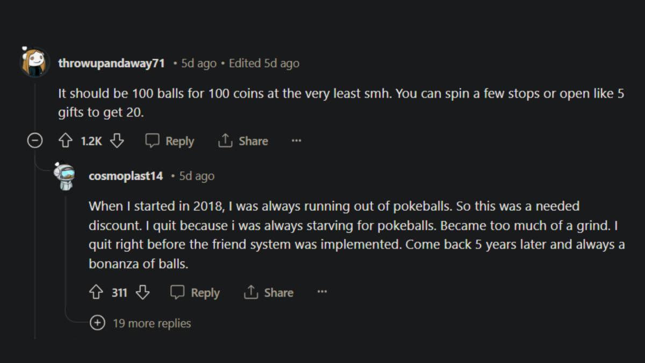Upvote cosmoplast14's reply
Screen dimensions: 645x363
[x=96, y=293]
